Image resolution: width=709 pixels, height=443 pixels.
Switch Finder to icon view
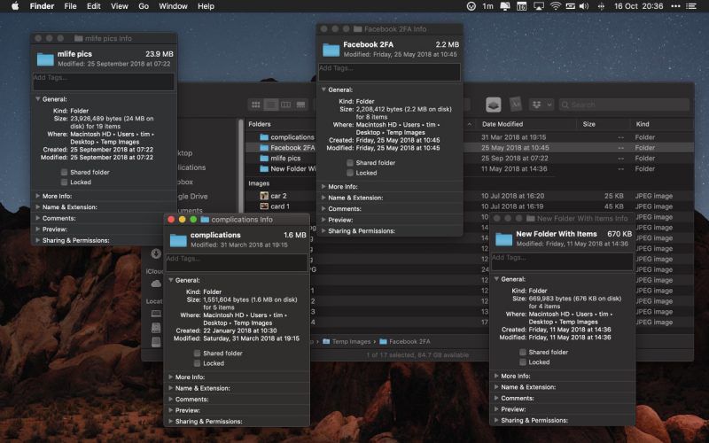coord(256,105)
